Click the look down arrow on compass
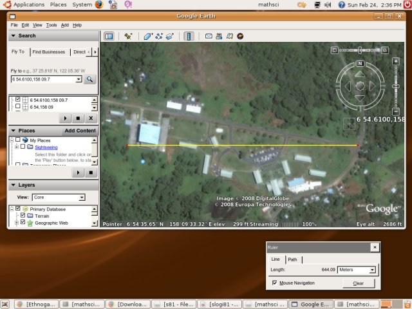This screenshot has width=412, height=309. coord(360,98)
